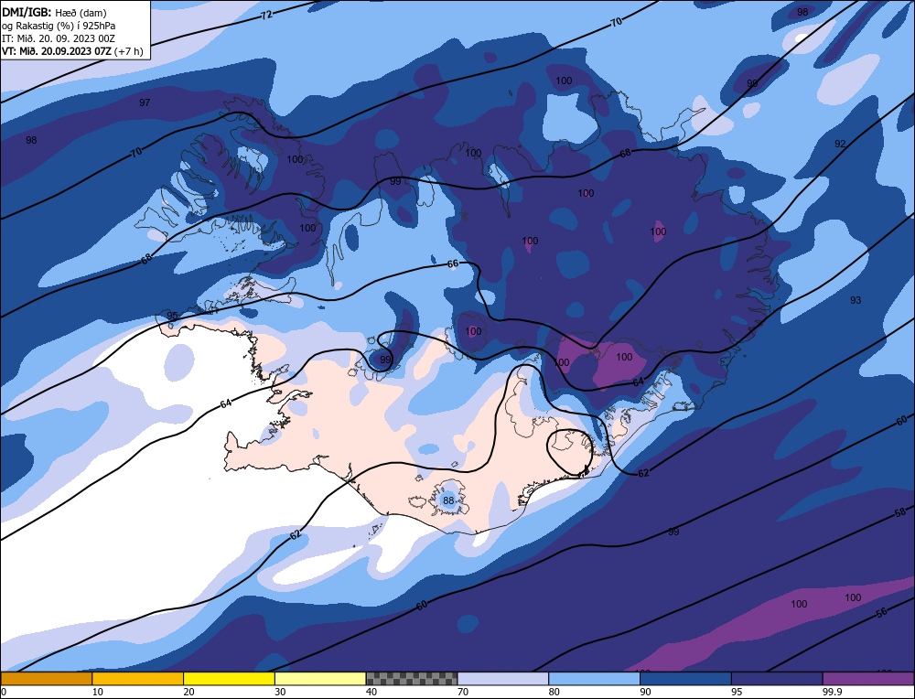
Task: Pick the light blue 80–90 legend swatch
Action: coord(594,679)
